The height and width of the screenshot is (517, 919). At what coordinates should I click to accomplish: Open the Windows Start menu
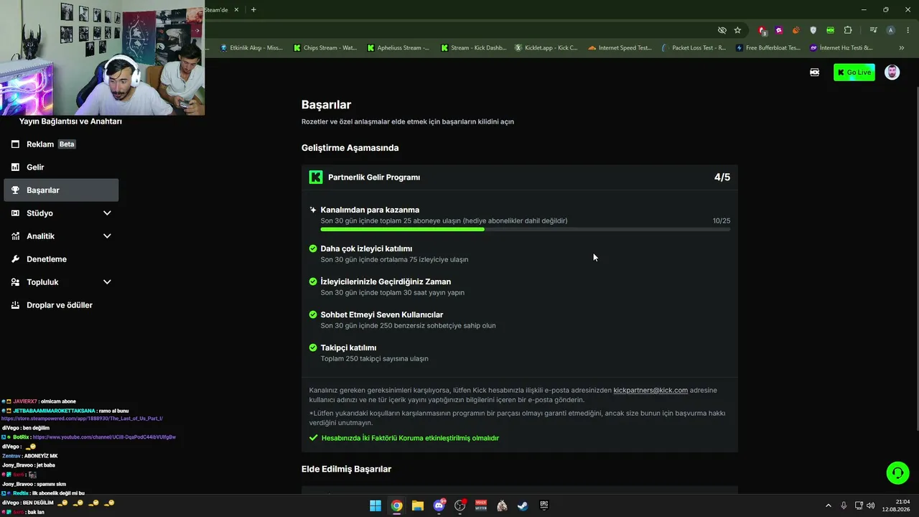(375, 506)
